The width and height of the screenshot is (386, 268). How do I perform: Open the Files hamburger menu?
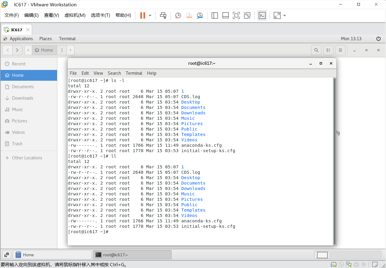coord(340,50)
